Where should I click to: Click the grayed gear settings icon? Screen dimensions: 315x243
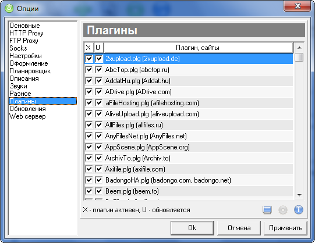(x=283, y=210)
